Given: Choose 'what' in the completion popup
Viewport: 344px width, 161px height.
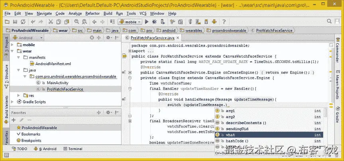Looking at the screenshot, I should tap(269, 135).
